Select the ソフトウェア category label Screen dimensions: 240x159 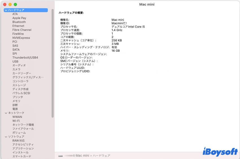click(16, 137)
